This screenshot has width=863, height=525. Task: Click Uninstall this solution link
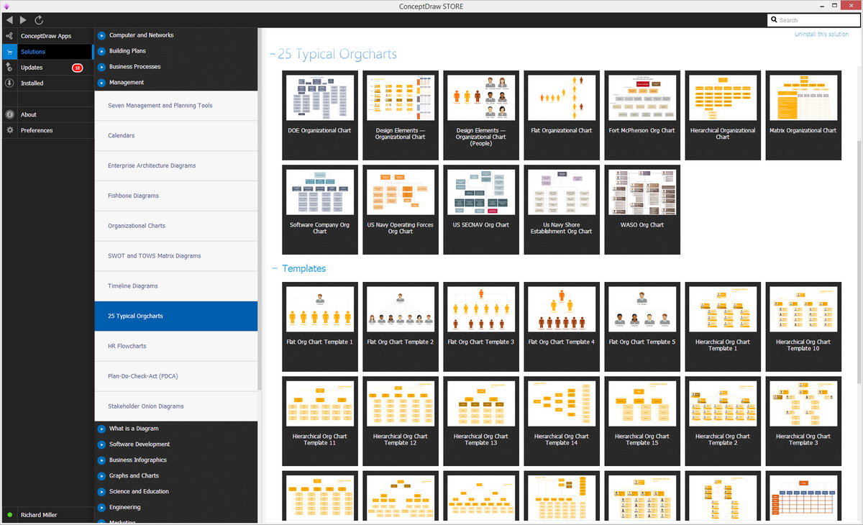[x=821, y=35]
